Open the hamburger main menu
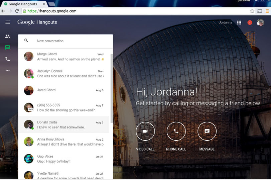This screenshot has height=180, width=271. (x=7, y=22)
